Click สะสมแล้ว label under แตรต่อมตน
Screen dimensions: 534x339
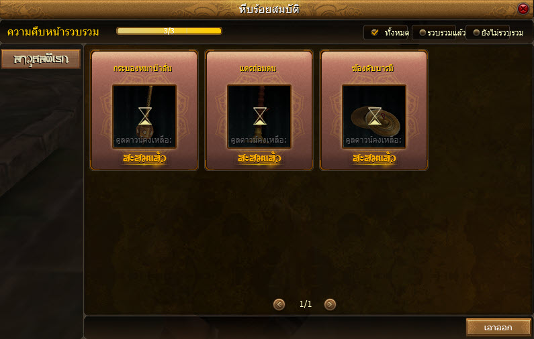coord(259,158)
